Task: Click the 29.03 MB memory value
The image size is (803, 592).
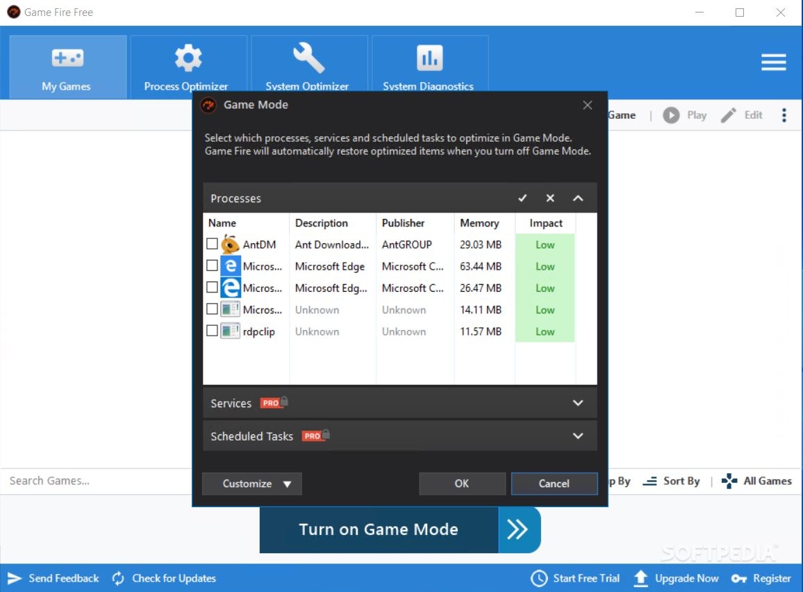Action: click(481, 245)
